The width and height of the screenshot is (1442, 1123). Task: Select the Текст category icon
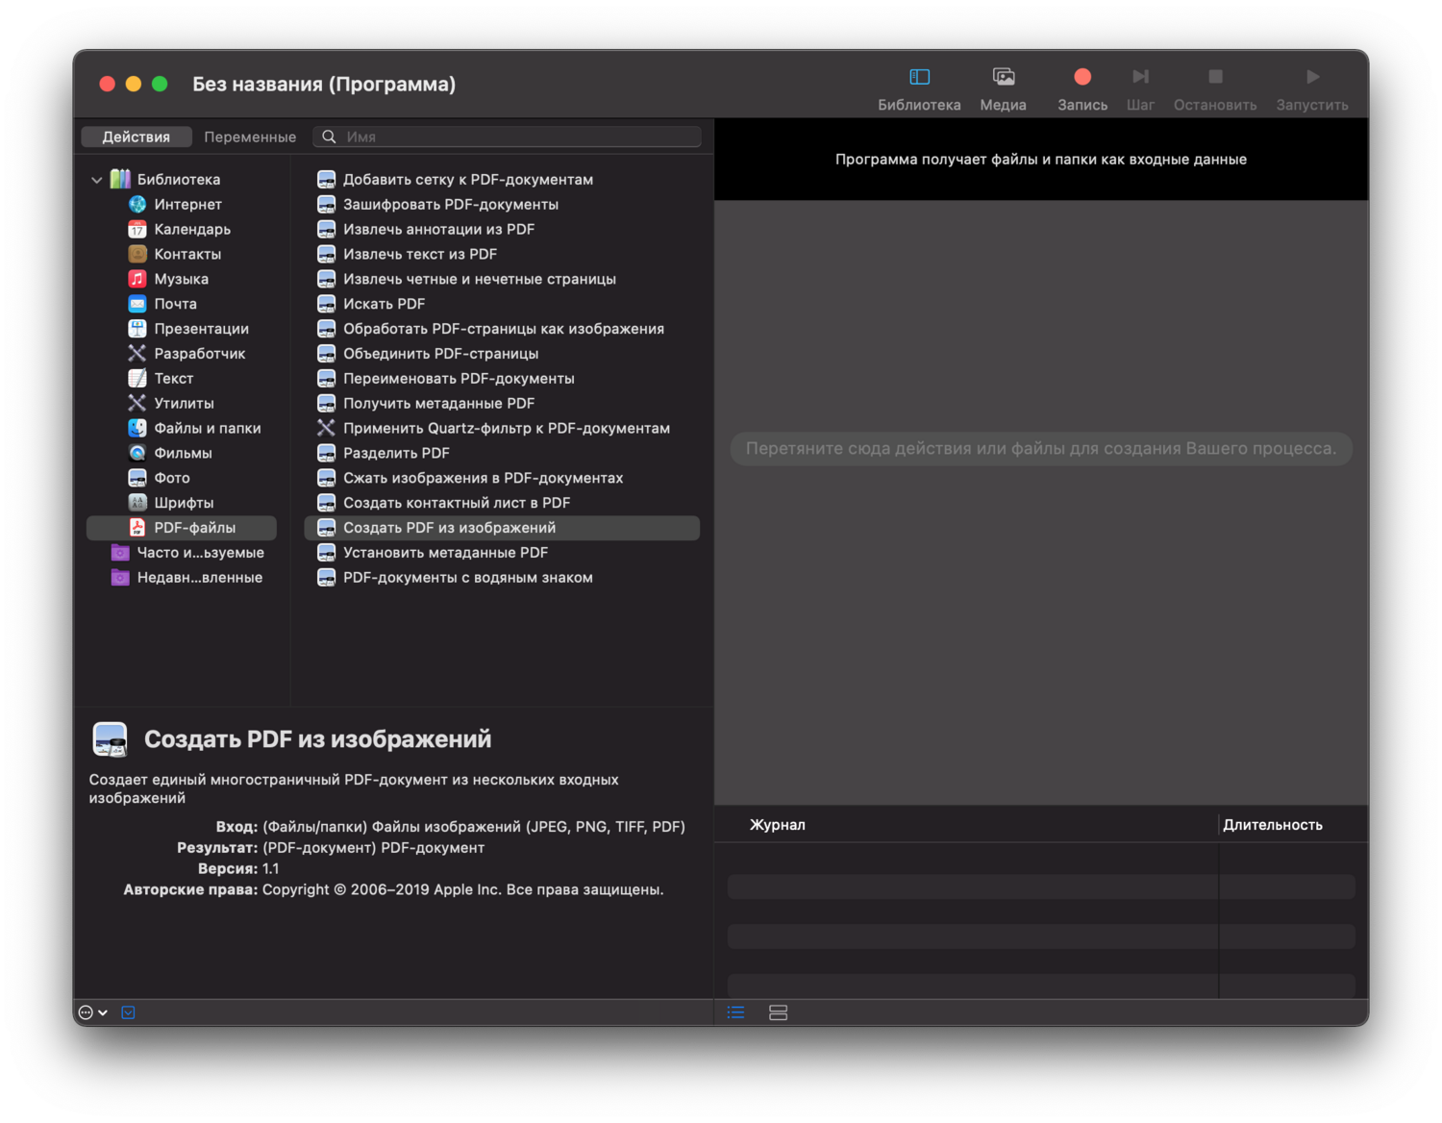(x=137, y=379)
